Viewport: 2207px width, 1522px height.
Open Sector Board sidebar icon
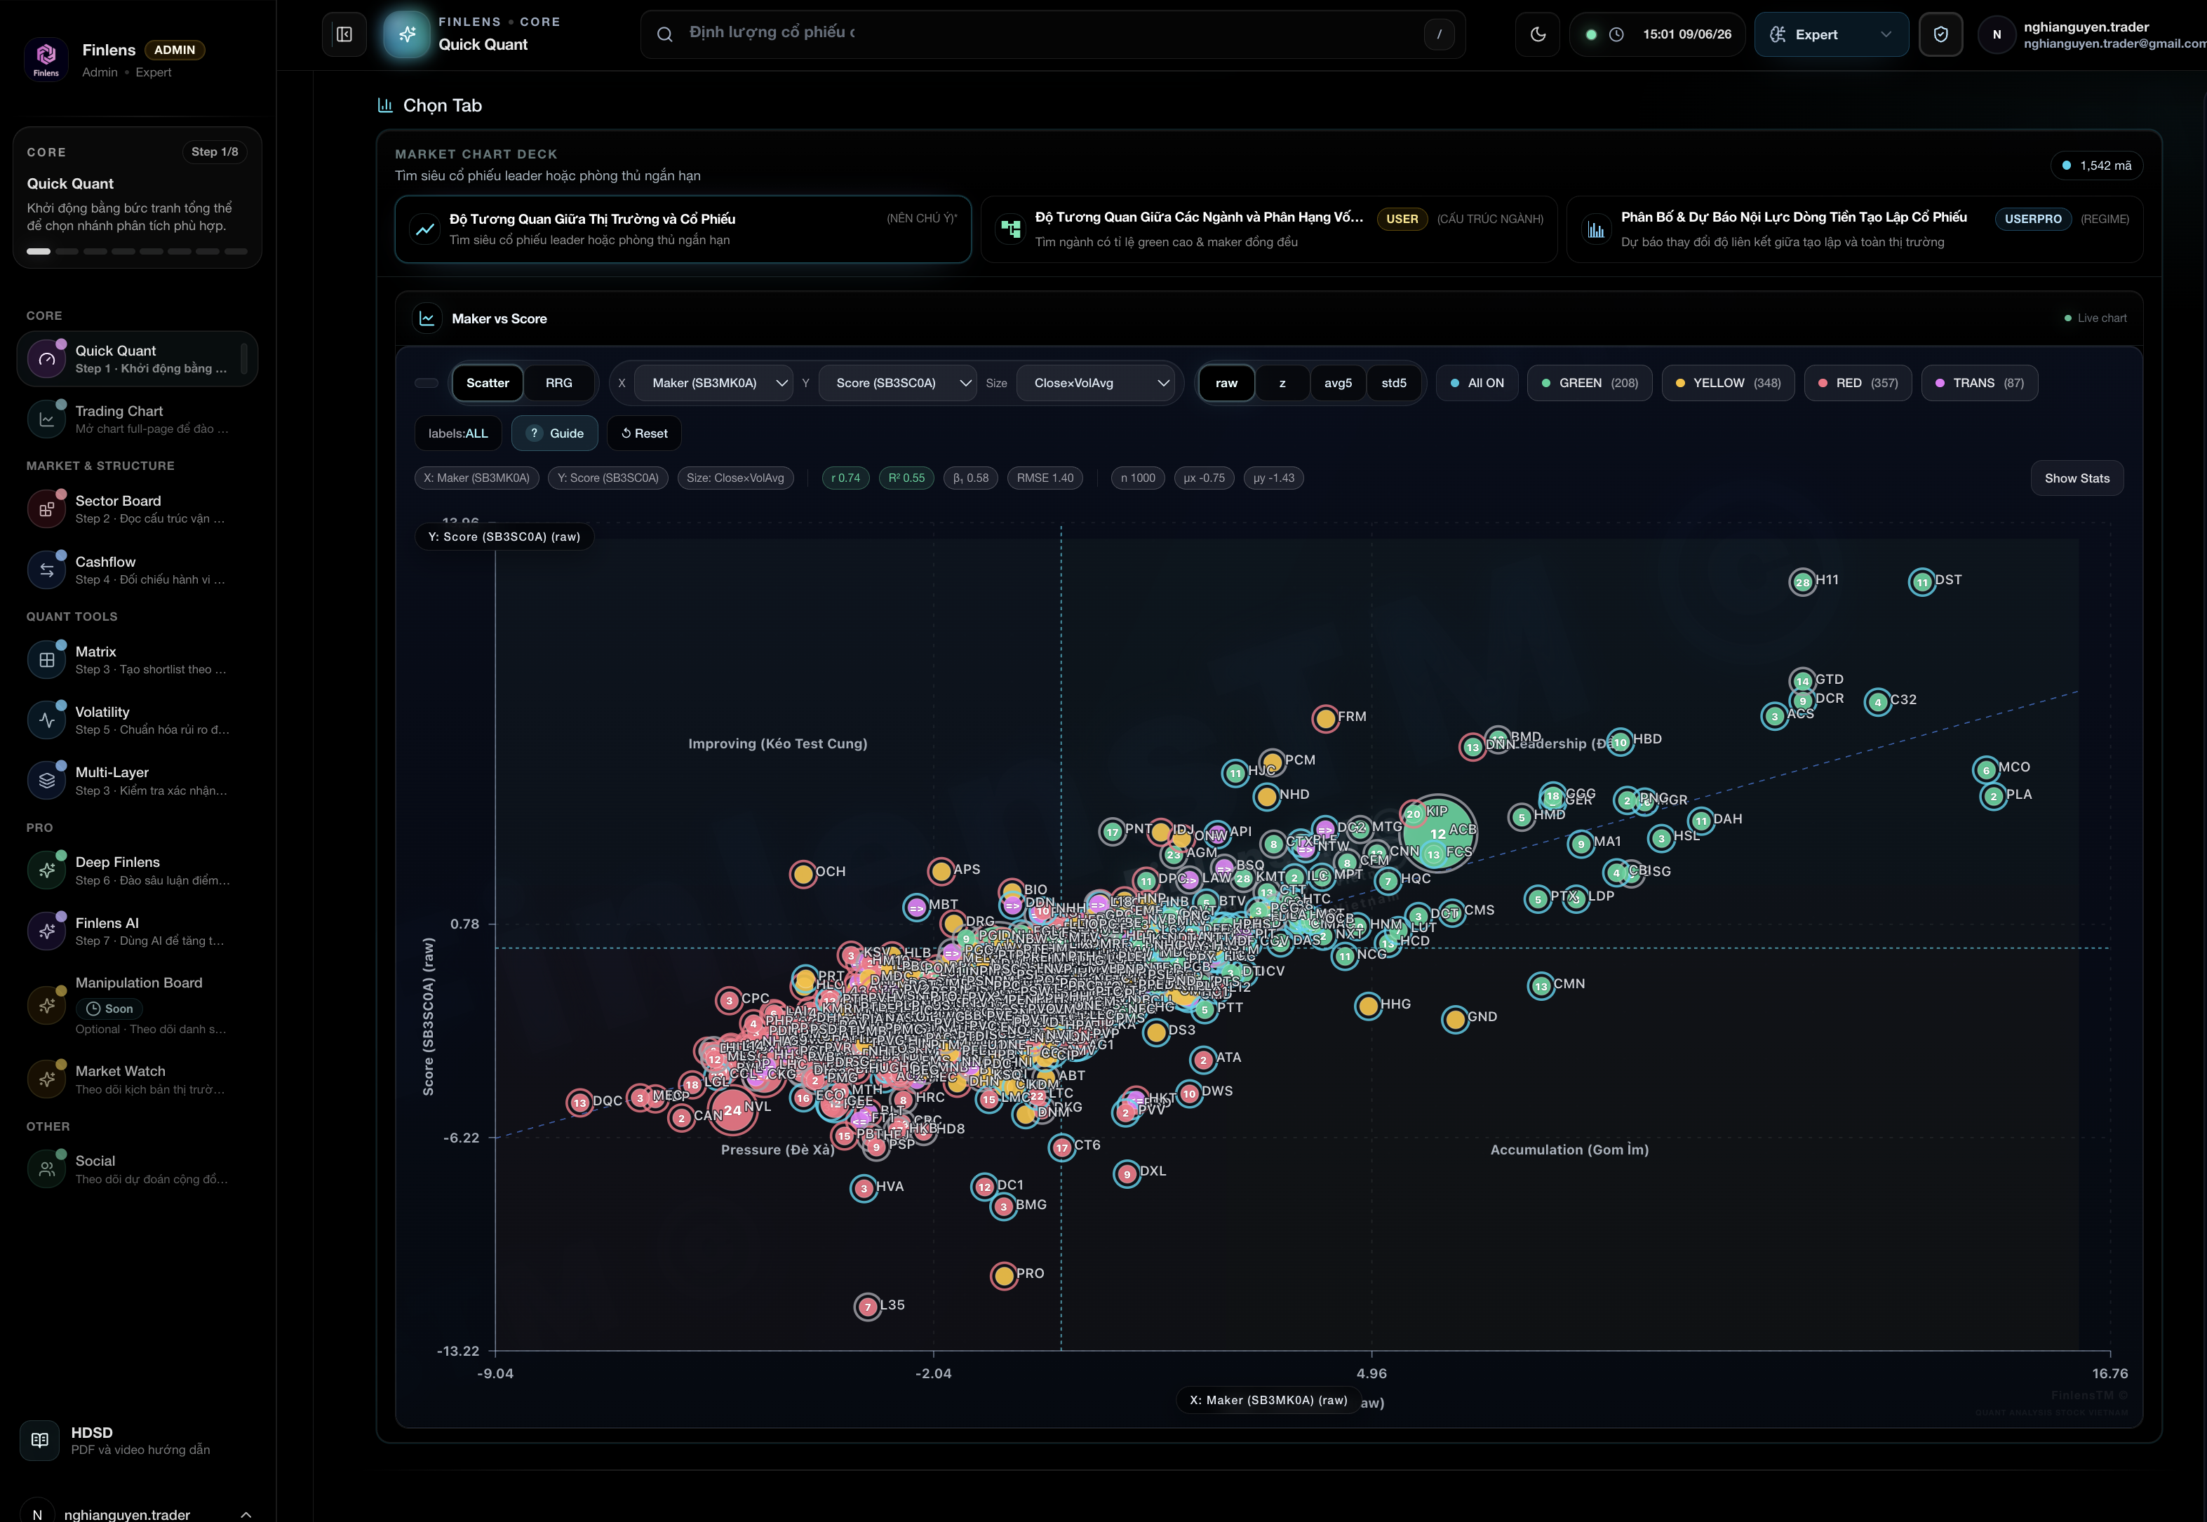47,509
